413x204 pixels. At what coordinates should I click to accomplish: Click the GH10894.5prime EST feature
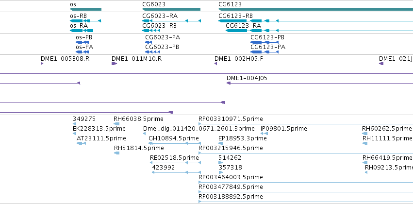175,143
